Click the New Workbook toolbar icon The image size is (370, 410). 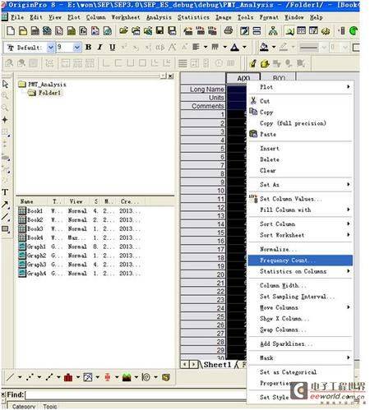[x=35, y=31]
